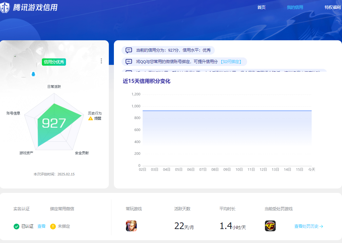This screenshot has width=342, height=243.
Task: Click the 近15天信用积分变化 heading
Action: pyautogui.click(x=147, y=81)
